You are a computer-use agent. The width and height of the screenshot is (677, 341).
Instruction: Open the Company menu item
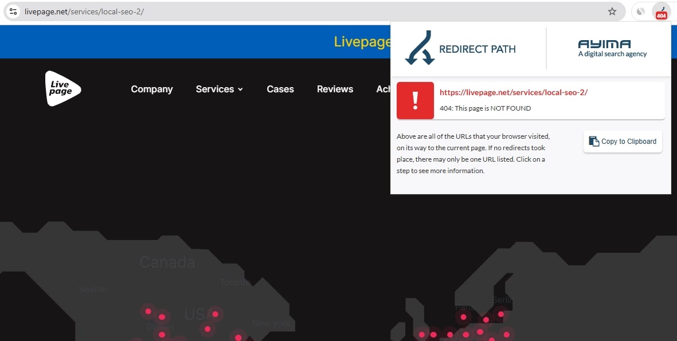point(151,89)
